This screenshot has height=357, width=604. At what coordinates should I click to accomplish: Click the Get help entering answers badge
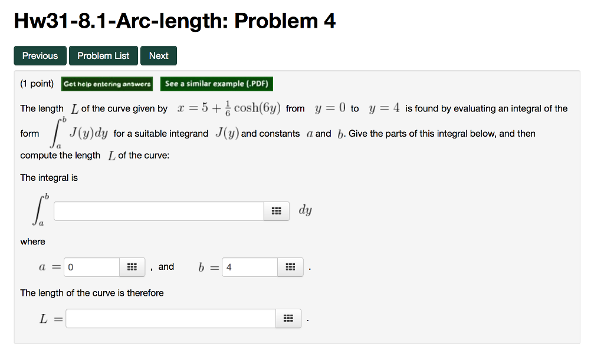(107, 84)
